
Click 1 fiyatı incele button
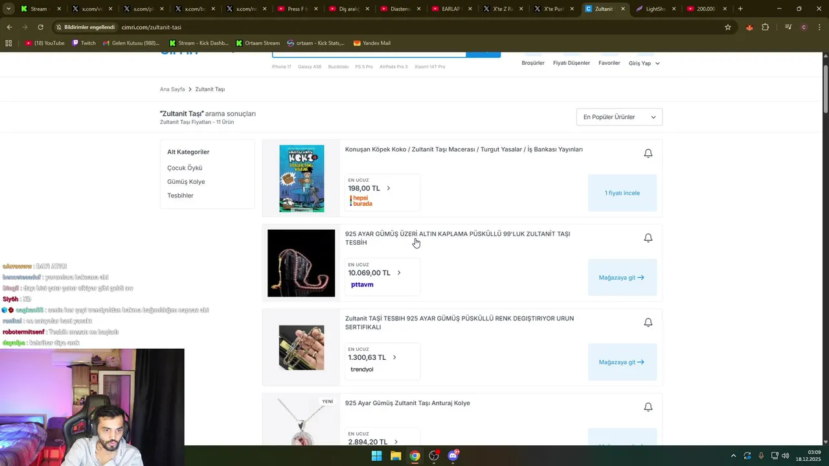622,193
